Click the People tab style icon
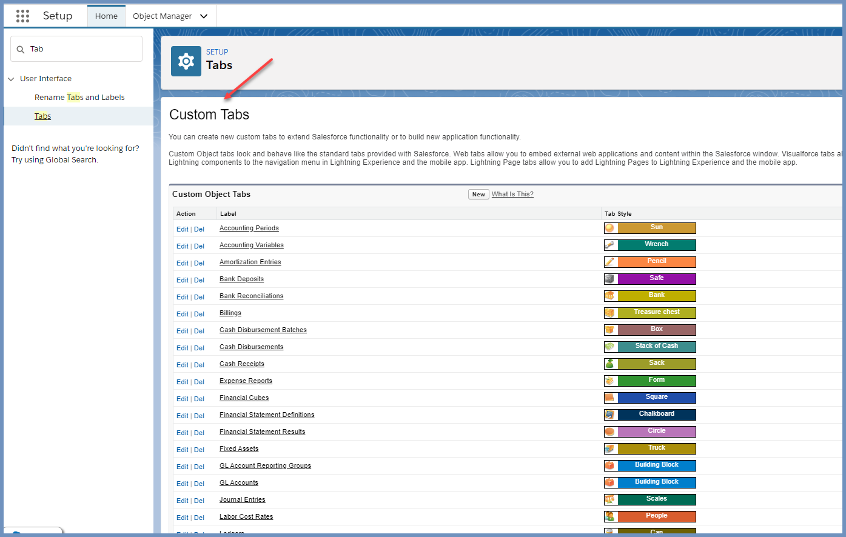Viewport: 846px width, 537px height. tap(611, 516)
